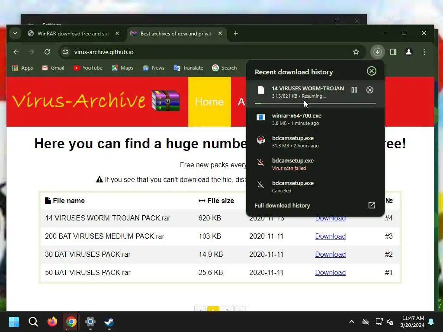Show hidden system tray icons
This screenshot has width=443, height=332.
[352, 322]
